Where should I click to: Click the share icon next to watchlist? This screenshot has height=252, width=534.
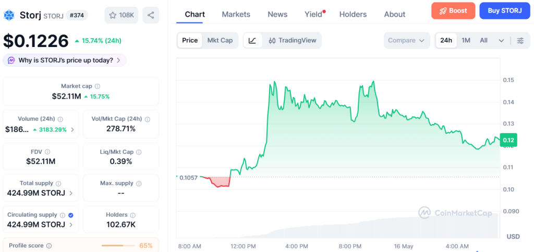[151, 15]
